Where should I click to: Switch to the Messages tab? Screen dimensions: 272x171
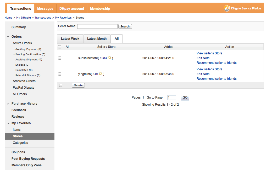click(x=45, y=8)
